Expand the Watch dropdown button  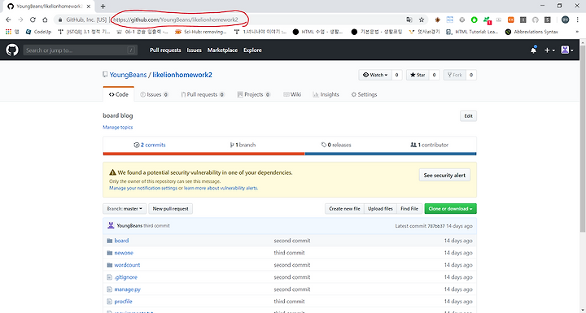[x=375, y=75]
